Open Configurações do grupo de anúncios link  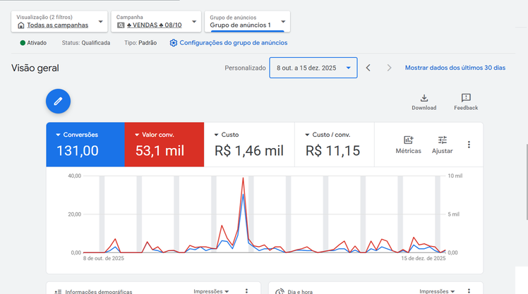click(x=234, y=43)
